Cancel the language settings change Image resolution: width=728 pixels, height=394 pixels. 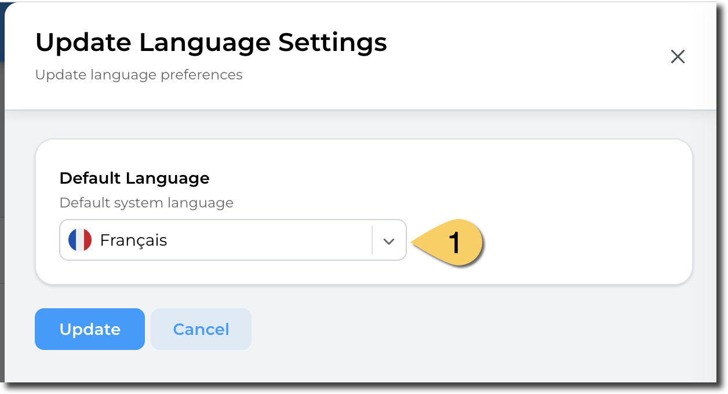201,329
